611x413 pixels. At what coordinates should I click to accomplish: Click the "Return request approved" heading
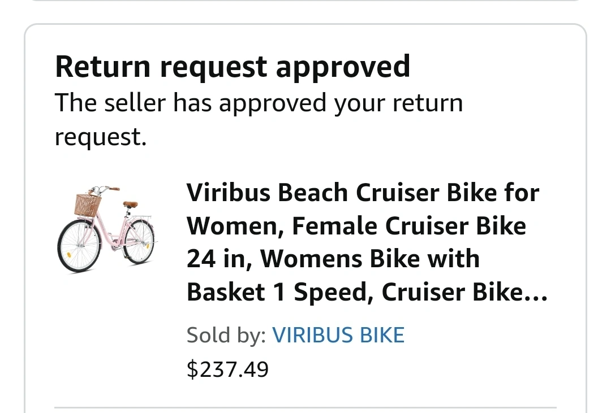233,67
